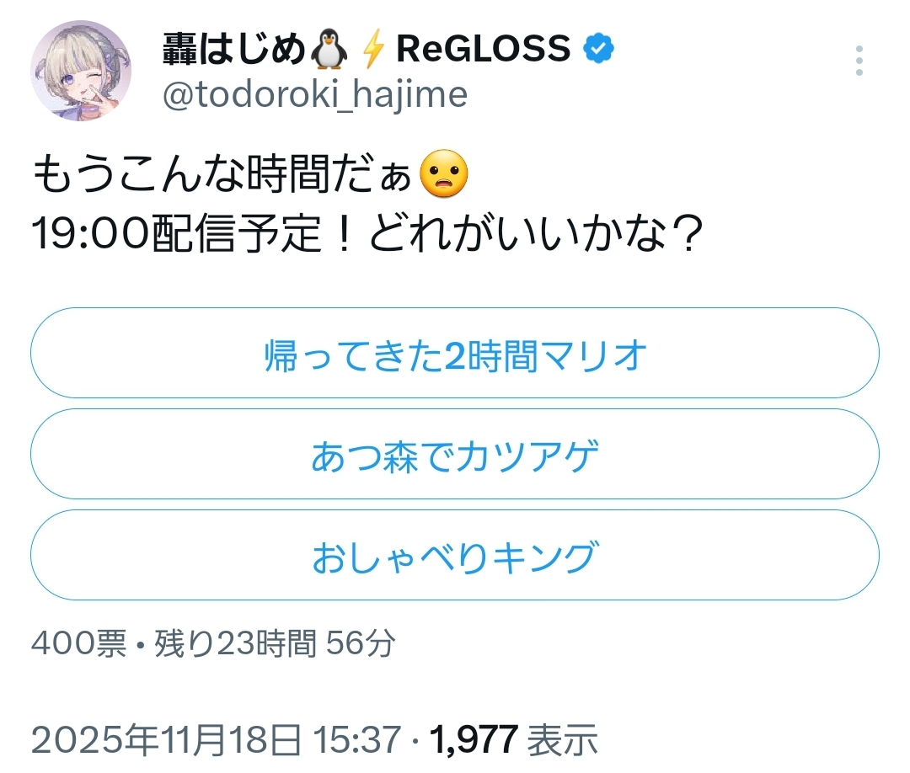Click the ReGLOSS text in the name
Image resolution: width=910 pixels, height=773 pixels.
click(x=483, y=51)
